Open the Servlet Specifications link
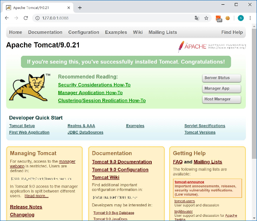 pos(205,126)
